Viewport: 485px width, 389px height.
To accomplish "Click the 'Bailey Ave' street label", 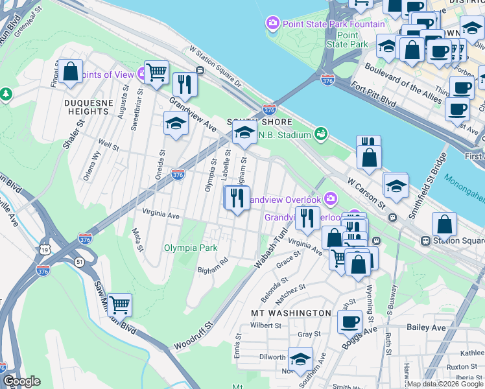I will pos(426,328).
